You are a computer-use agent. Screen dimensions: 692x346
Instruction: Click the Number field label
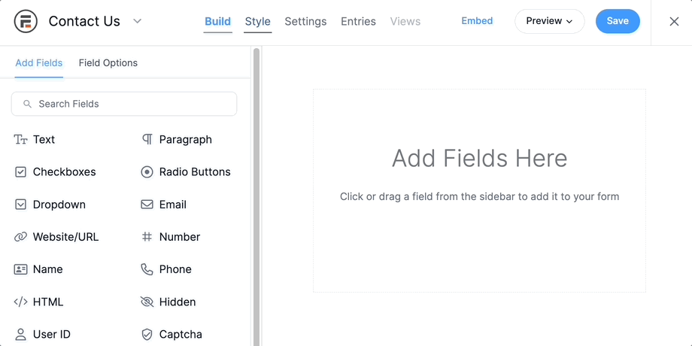coord(180,237)
